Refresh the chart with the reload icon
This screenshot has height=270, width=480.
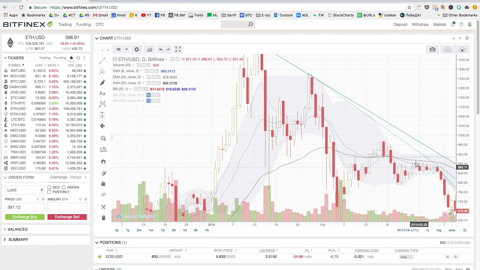click(467, 38)
